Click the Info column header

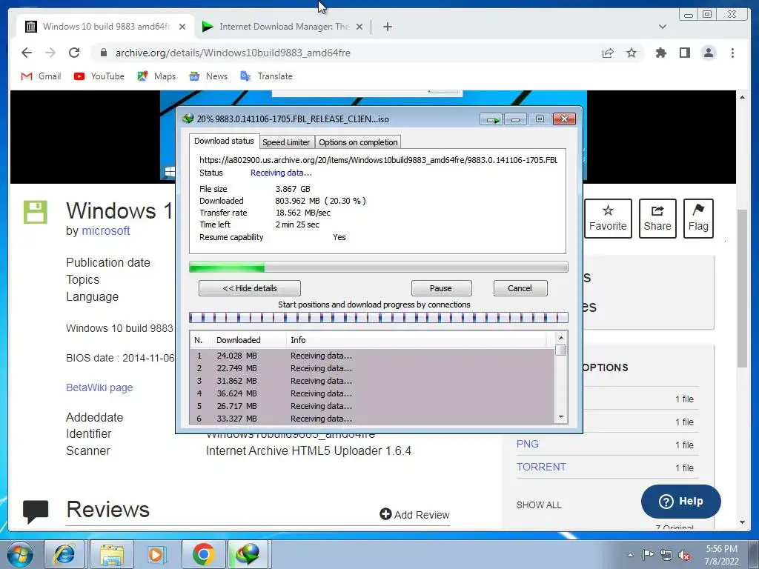pyautogui.click(x=417, y=340)
